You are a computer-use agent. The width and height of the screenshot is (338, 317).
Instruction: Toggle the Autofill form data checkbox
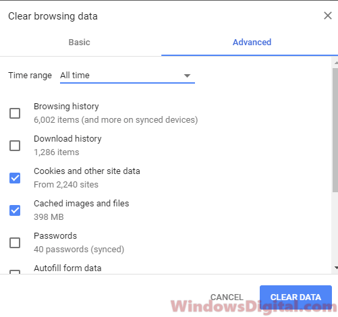tap(15, 272)
